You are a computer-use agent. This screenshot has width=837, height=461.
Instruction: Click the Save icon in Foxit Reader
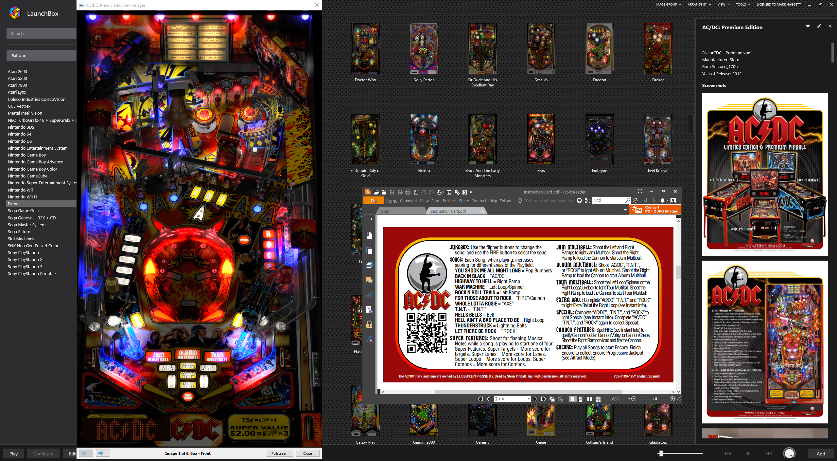click(392, 192)
